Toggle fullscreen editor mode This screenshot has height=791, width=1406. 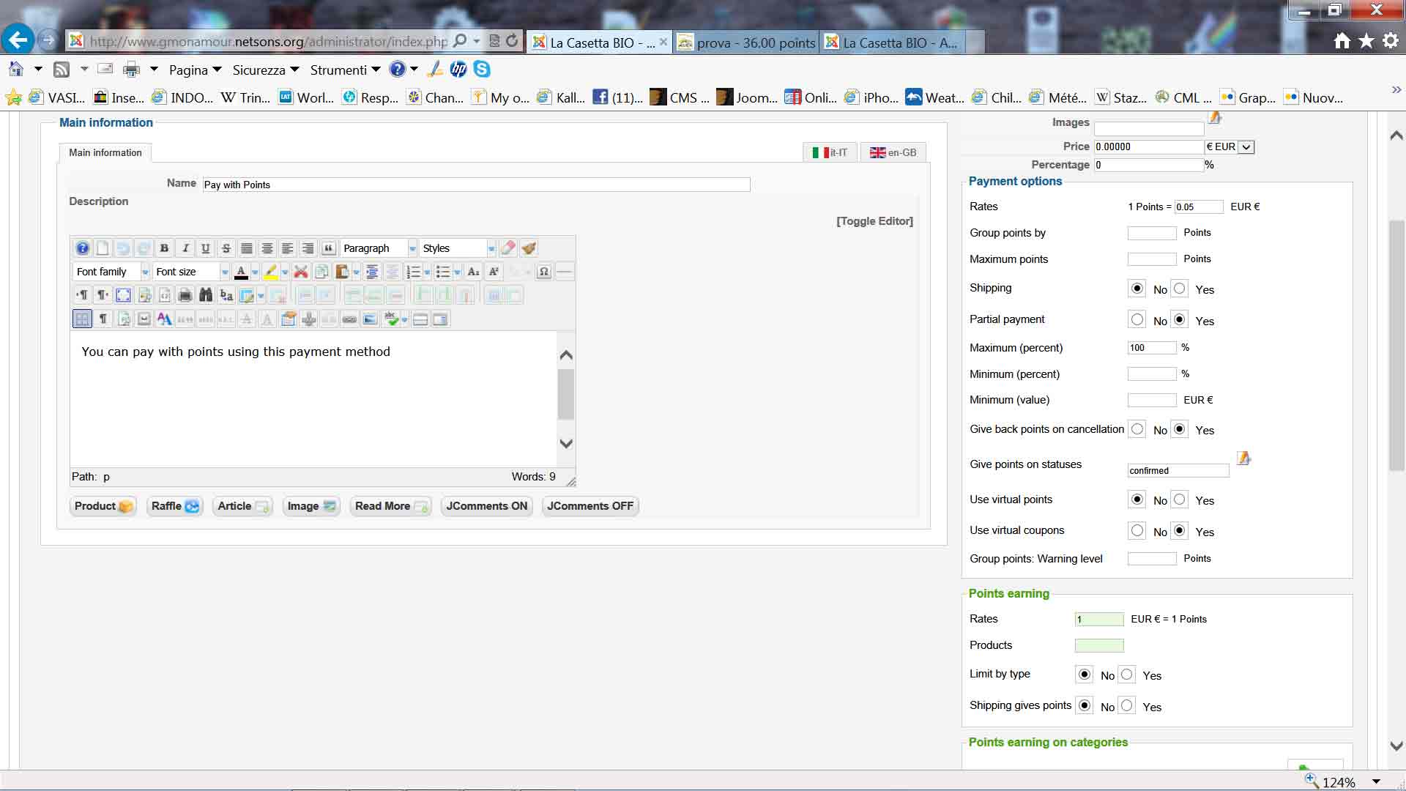pos(123,295)
